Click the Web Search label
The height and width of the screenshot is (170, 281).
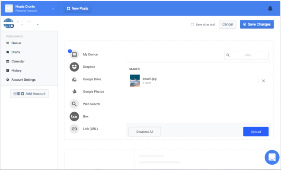click(x=92, y=104)
